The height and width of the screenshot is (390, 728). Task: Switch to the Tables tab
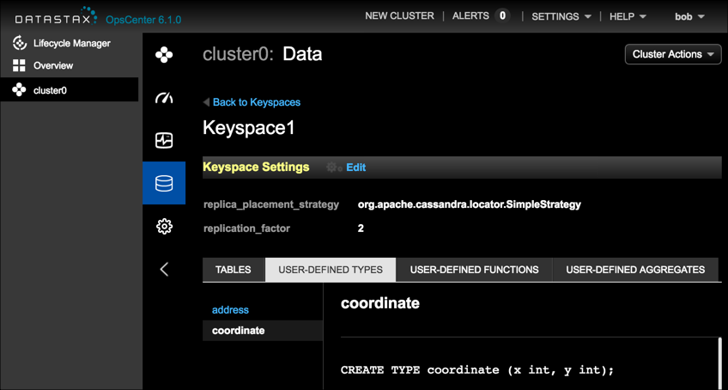point(233,270)
